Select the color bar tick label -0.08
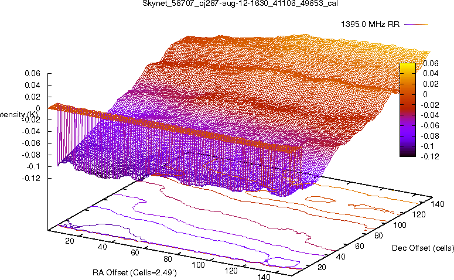Screen dimensions: 454x280 pos(429,136)
